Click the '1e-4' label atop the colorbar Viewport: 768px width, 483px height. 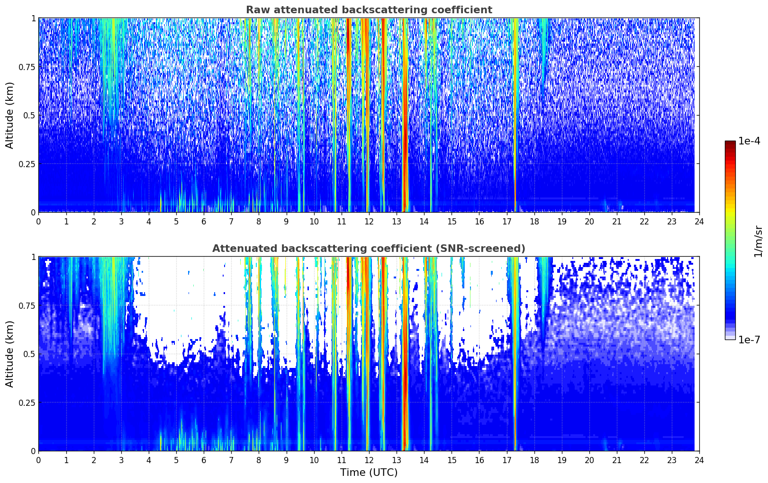point(750,142)
